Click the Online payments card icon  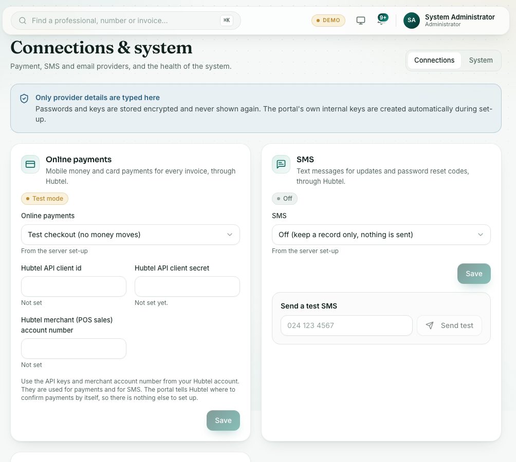tap(30, 164)
